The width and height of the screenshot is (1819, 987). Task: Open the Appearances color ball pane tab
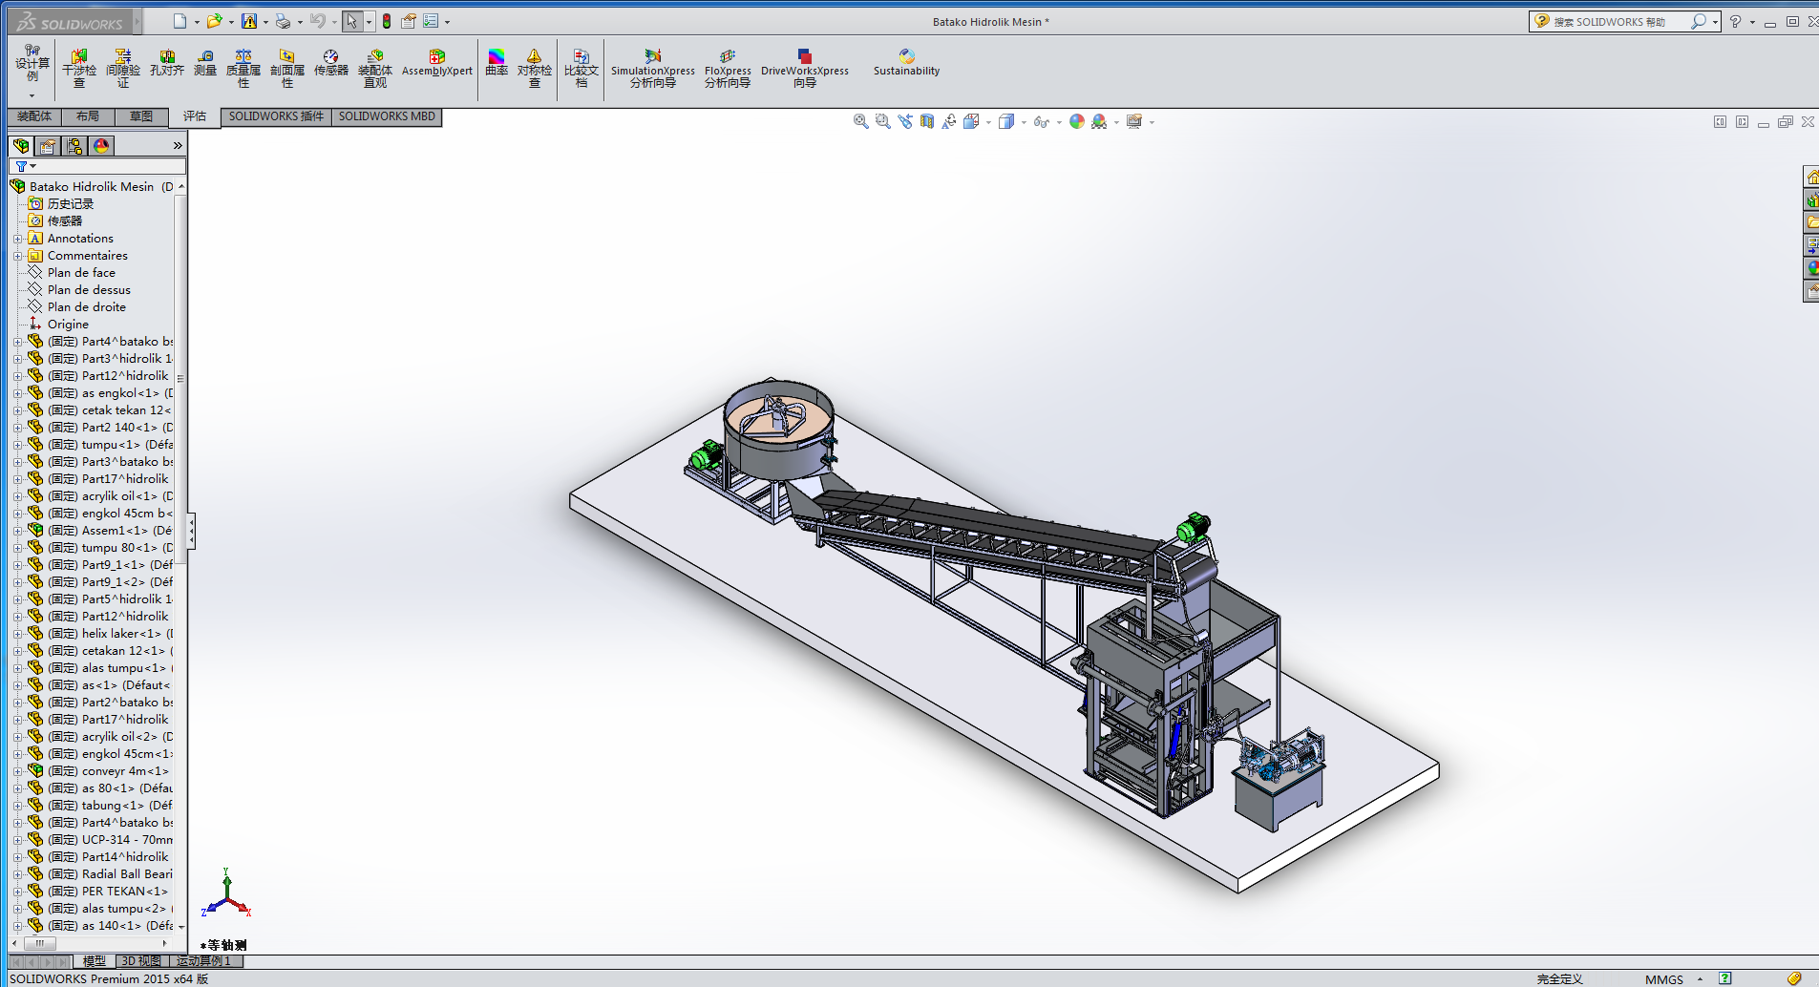point(101,145)
